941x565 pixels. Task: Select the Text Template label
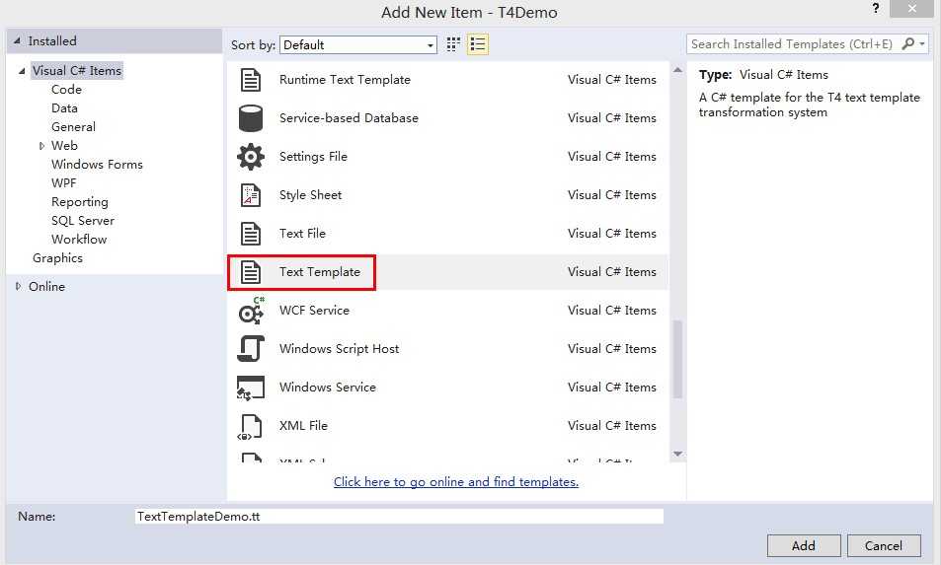[x=320, y=271]
